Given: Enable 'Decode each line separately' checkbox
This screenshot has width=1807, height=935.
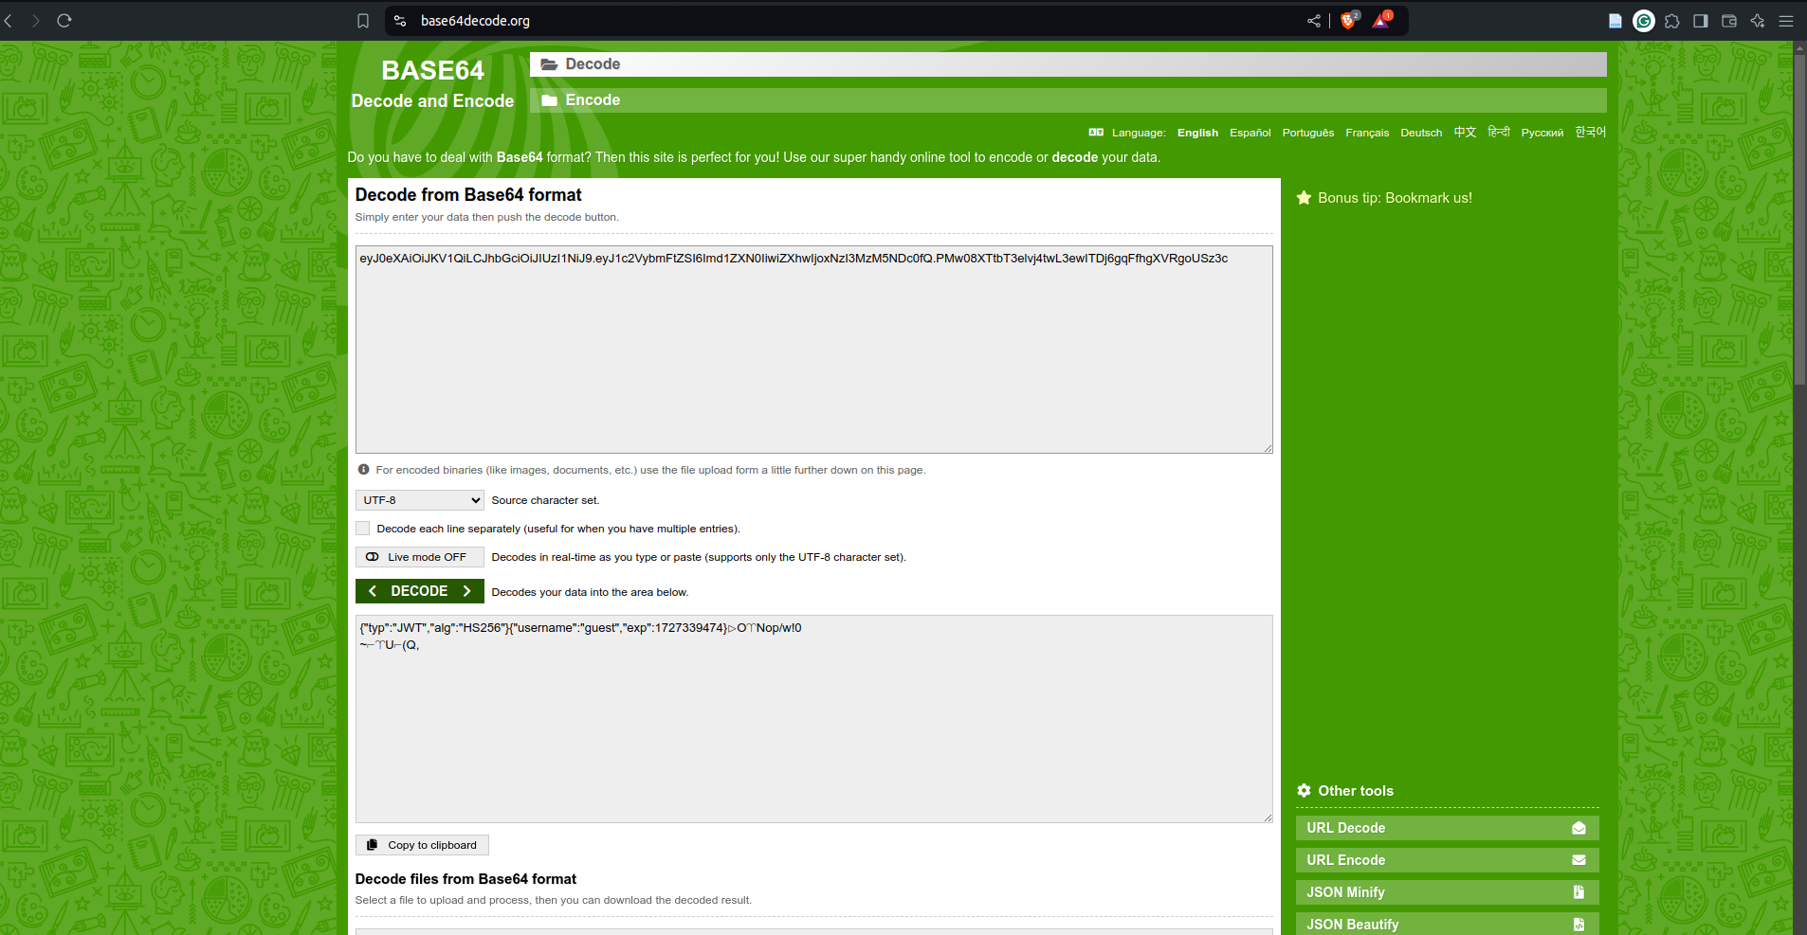Looking at the screenshot, I should (x=363, y=529).
